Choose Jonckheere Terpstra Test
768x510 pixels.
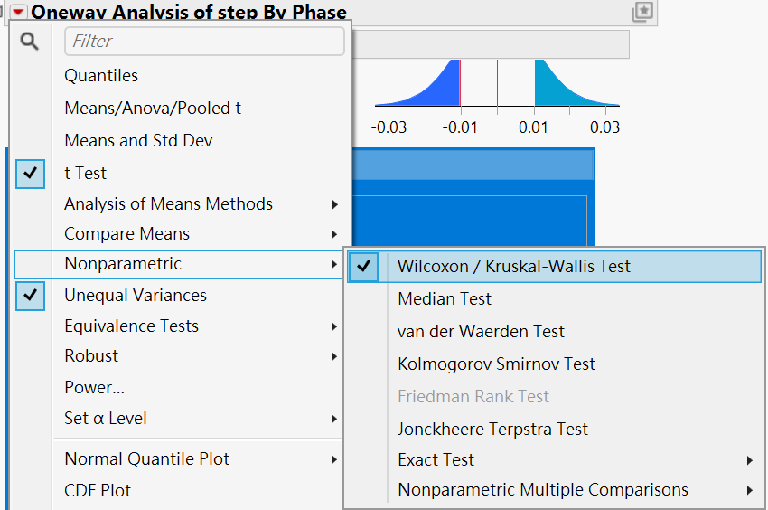[x=492, y=430]
